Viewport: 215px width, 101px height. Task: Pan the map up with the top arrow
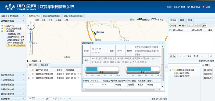click(x=31, y=23)
